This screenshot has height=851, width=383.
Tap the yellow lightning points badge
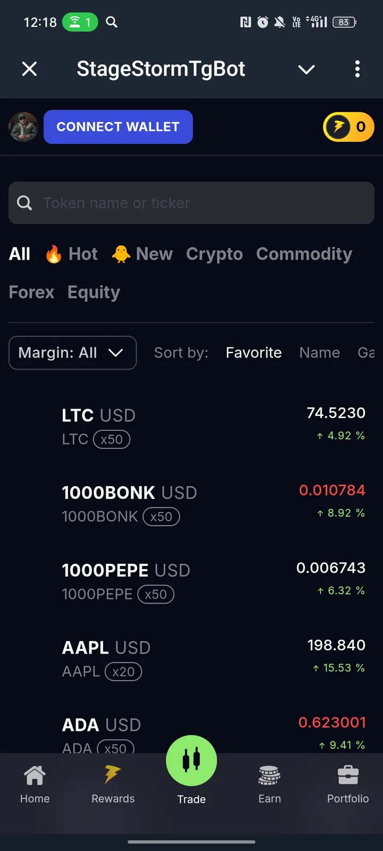click(x=348, y=127)
